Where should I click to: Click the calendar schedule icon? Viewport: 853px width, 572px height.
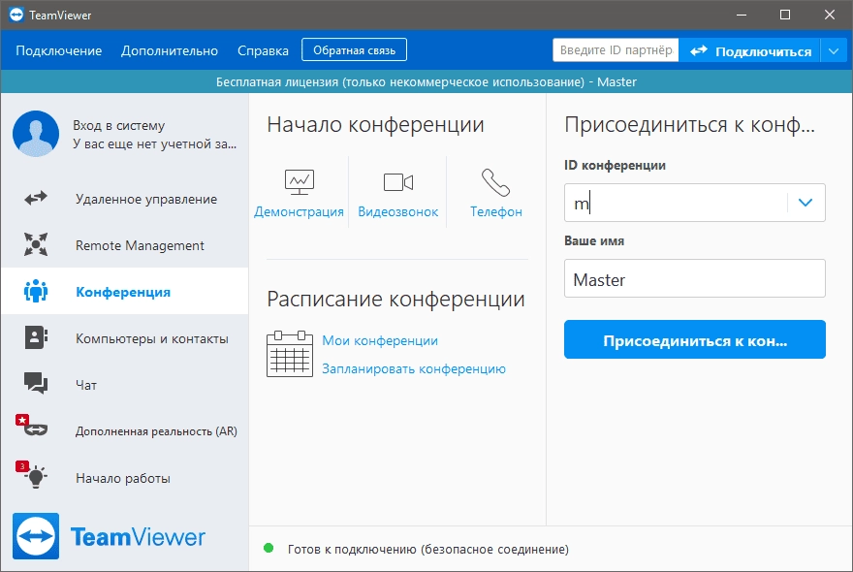pyautogui.click(x=290, y=354)
